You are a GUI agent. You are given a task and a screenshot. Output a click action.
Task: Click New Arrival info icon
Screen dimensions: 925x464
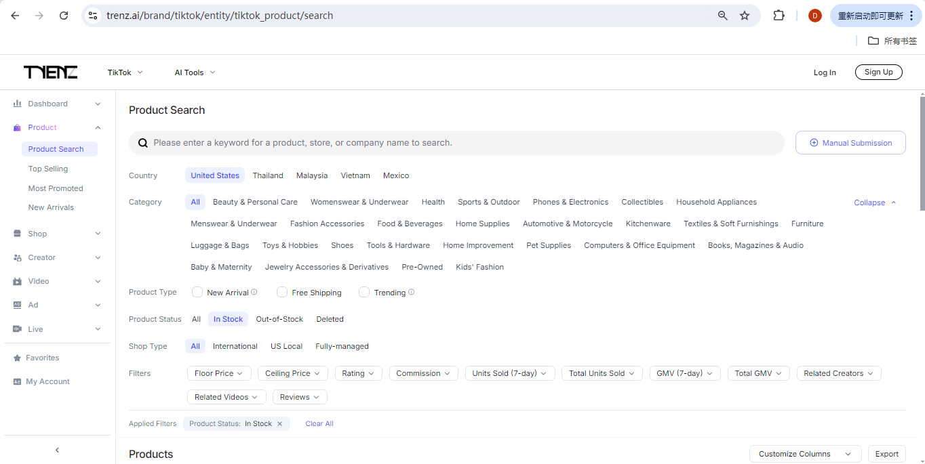coord(254,292)
